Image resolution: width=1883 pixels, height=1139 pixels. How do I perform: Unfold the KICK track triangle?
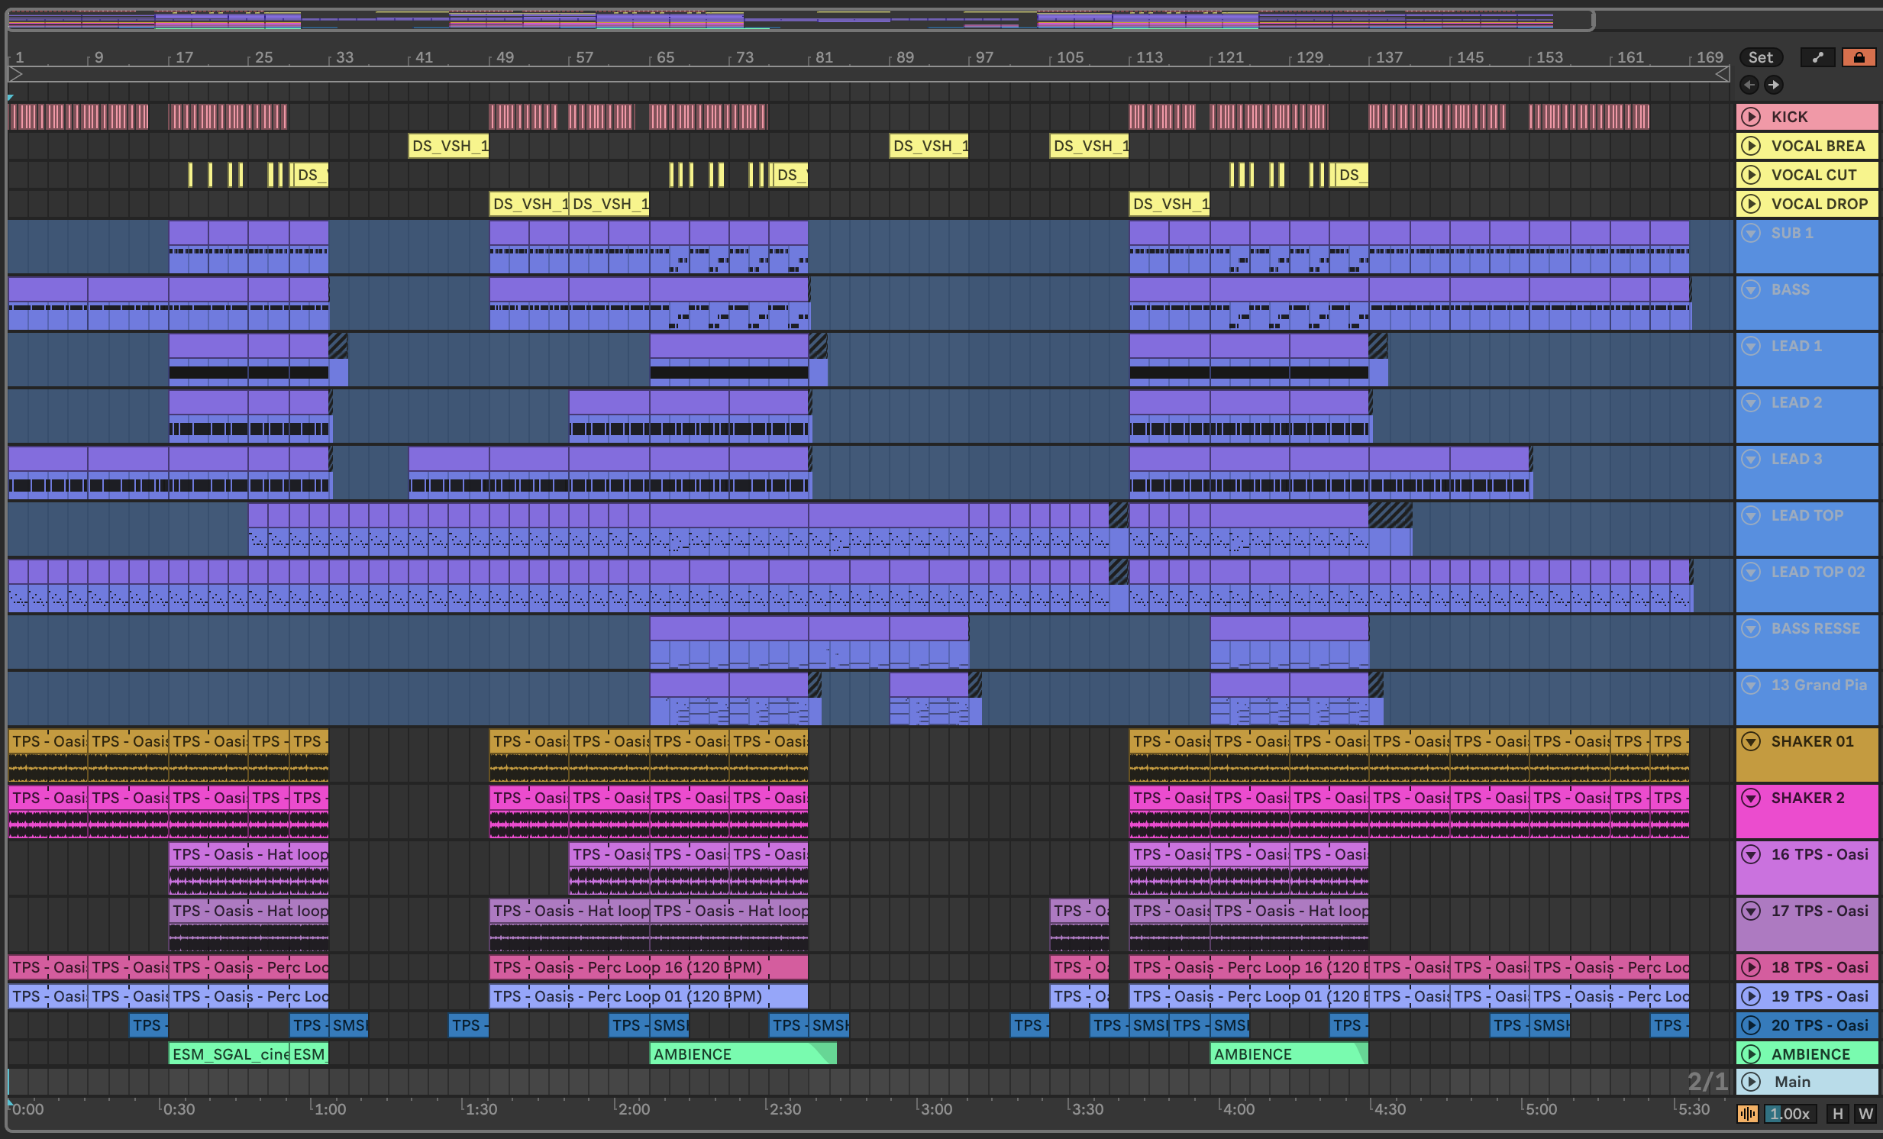tap(1751, 117)
